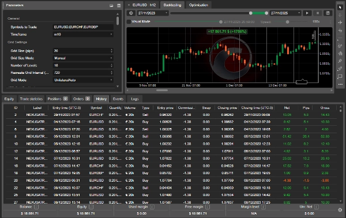Stop the backtest with the stop button
This screenshot has height=218, width=346.
point(318,13)
